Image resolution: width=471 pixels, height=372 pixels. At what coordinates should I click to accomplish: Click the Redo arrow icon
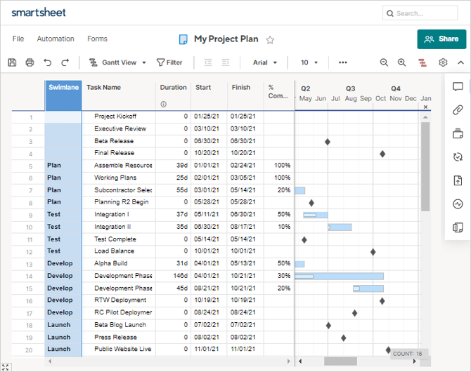point(65,62)
